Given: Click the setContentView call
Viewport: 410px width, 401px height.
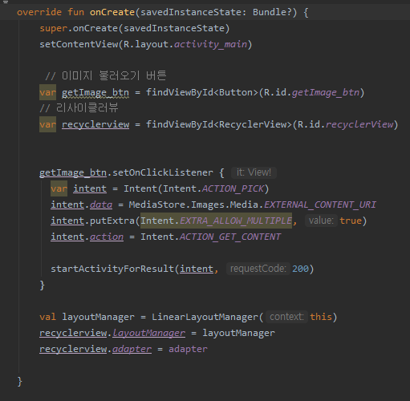Looking at the screenshot, I should [79, 44].
